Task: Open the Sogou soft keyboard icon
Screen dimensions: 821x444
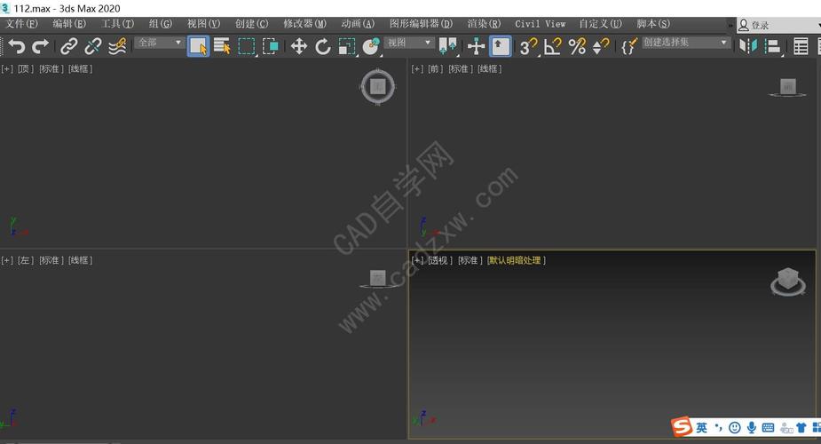Action: click(768, 428)
